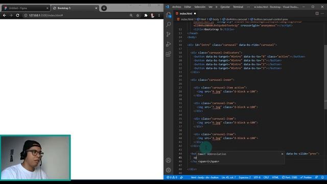Click the img src 8.jpg line
Viewport: 327px width, 184px height.
pos(227,91)
